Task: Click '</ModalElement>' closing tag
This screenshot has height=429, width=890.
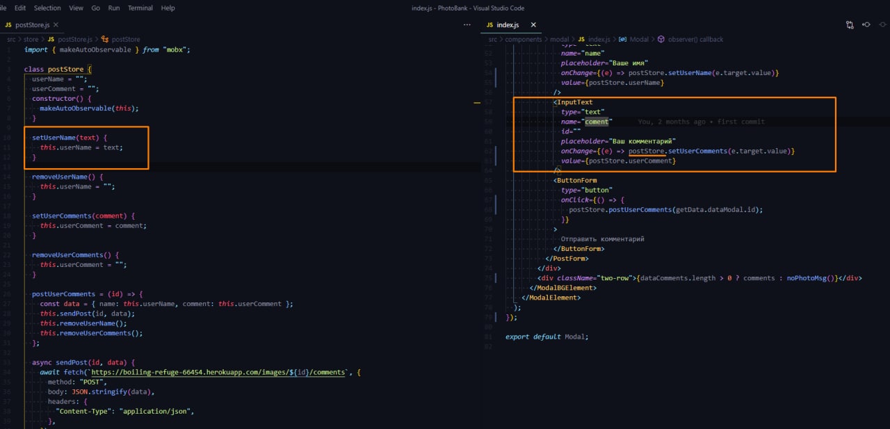Action: click(551, 298)
